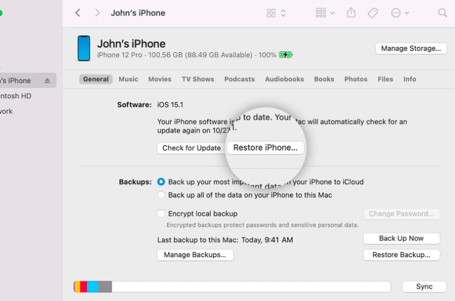Switch to the Photos tab

coord(355,79)
